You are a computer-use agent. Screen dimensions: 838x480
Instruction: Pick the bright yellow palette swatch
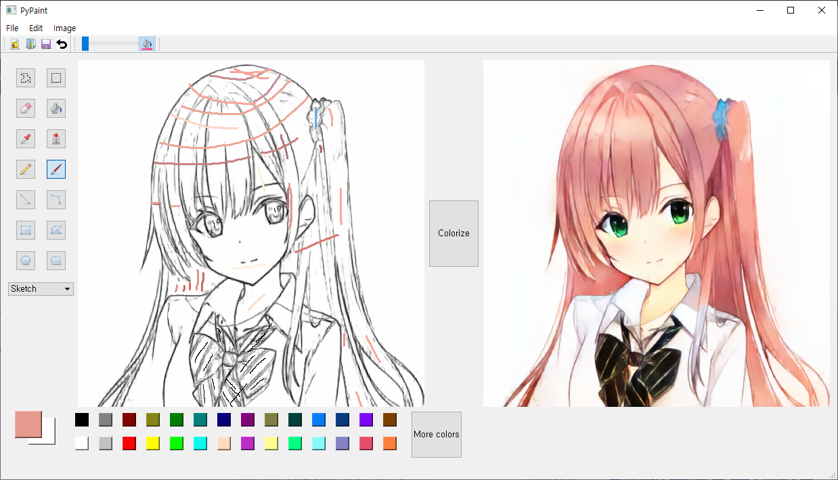(153, 443)
